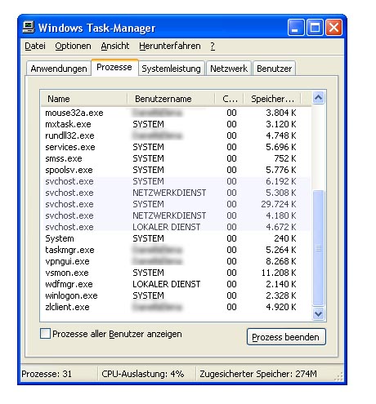Screen dimensions: 376x404
Task: Select the spoolsv.exe process
Action: (x=176, y=170)
